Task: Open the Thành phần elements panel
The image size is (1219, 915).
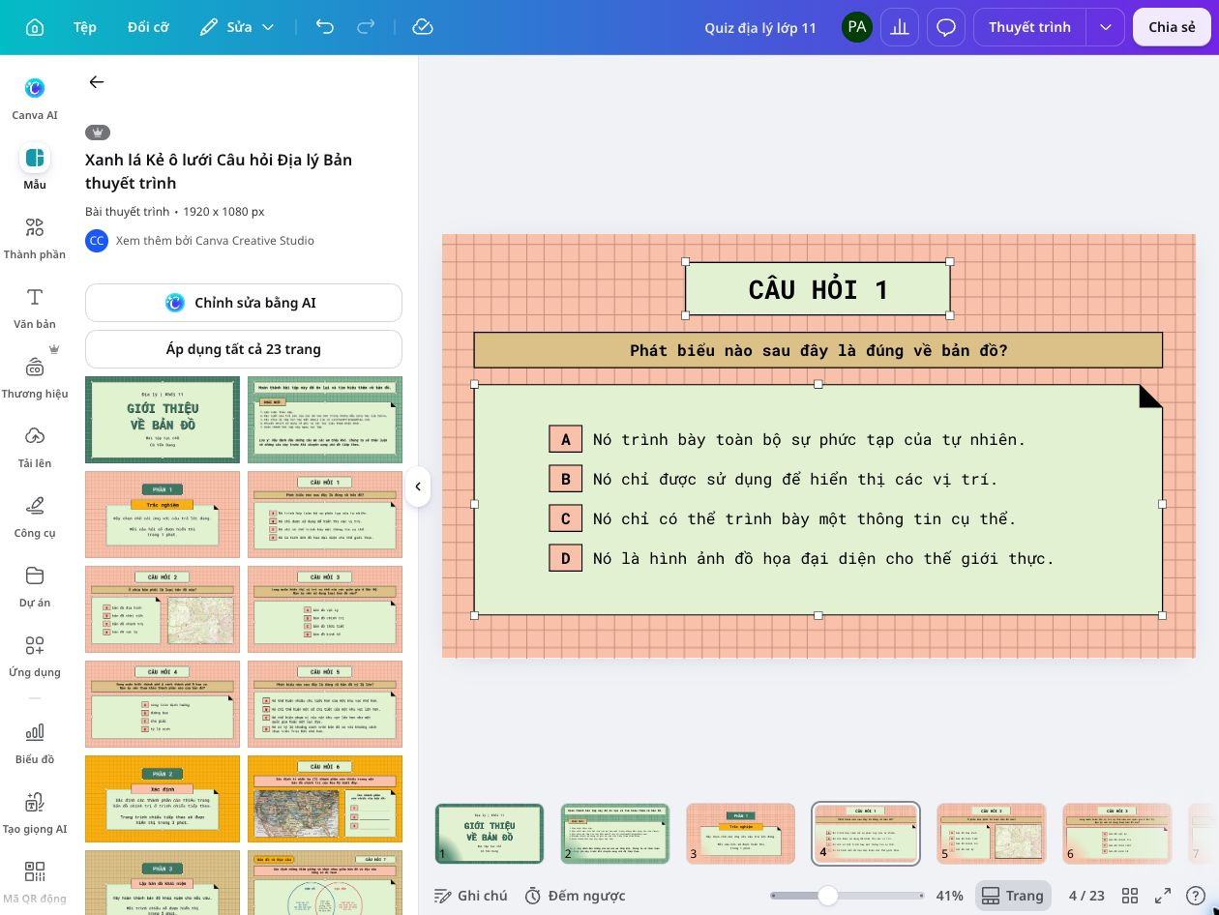Action: pyautogui.click(x=35, y=238)
